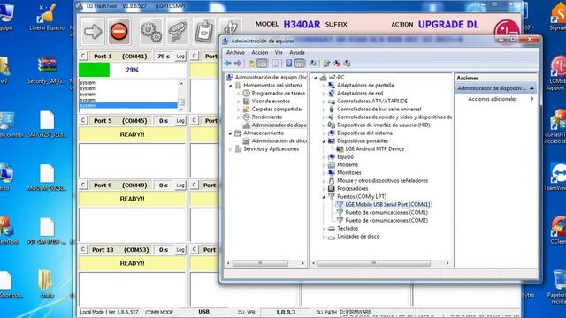566x318 pixels.
Task: Open Acciones adicionales submenu
Action: [496, 99]
